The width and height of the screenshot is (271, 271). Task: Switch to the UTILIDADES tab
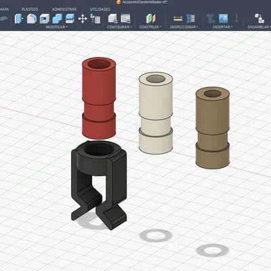[100, 9]
